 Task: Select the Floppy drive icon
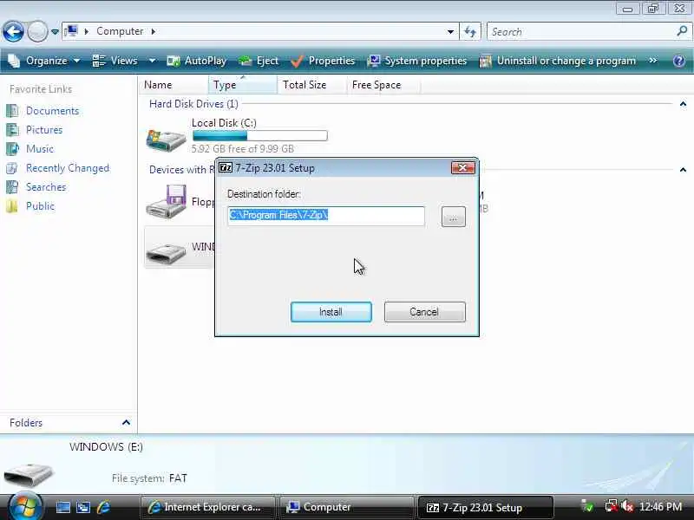point(166,202)
